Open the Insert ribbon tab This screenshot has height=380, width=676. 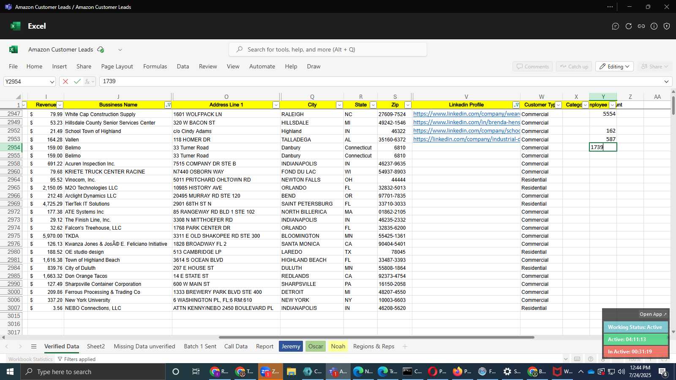pyautogui.click(x=60, y=66)
